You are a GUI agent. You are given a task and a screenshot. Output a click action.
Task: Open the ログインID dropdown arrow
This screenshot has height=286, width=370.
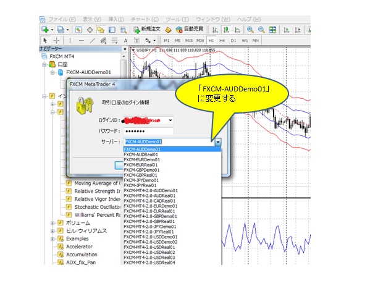(170, 120)
